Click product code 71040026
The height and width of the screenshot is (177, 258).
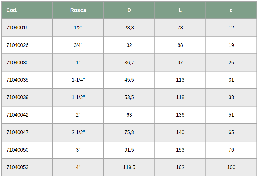click(17, 45)
